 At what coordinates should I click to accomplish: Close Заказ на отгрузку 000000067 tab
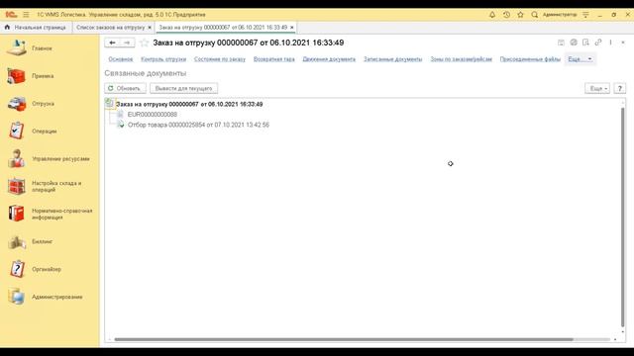click(292, 28)
